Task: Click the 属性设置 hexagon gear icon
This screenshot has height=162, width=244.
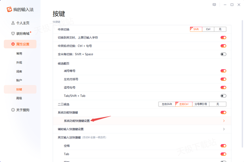Action: [13, 44]
